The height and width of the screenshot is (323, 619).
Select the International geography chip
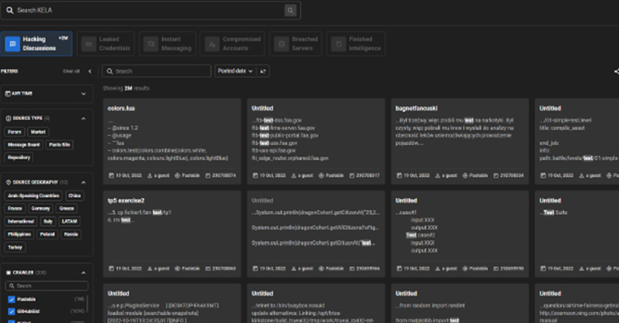tap(21, 222)
